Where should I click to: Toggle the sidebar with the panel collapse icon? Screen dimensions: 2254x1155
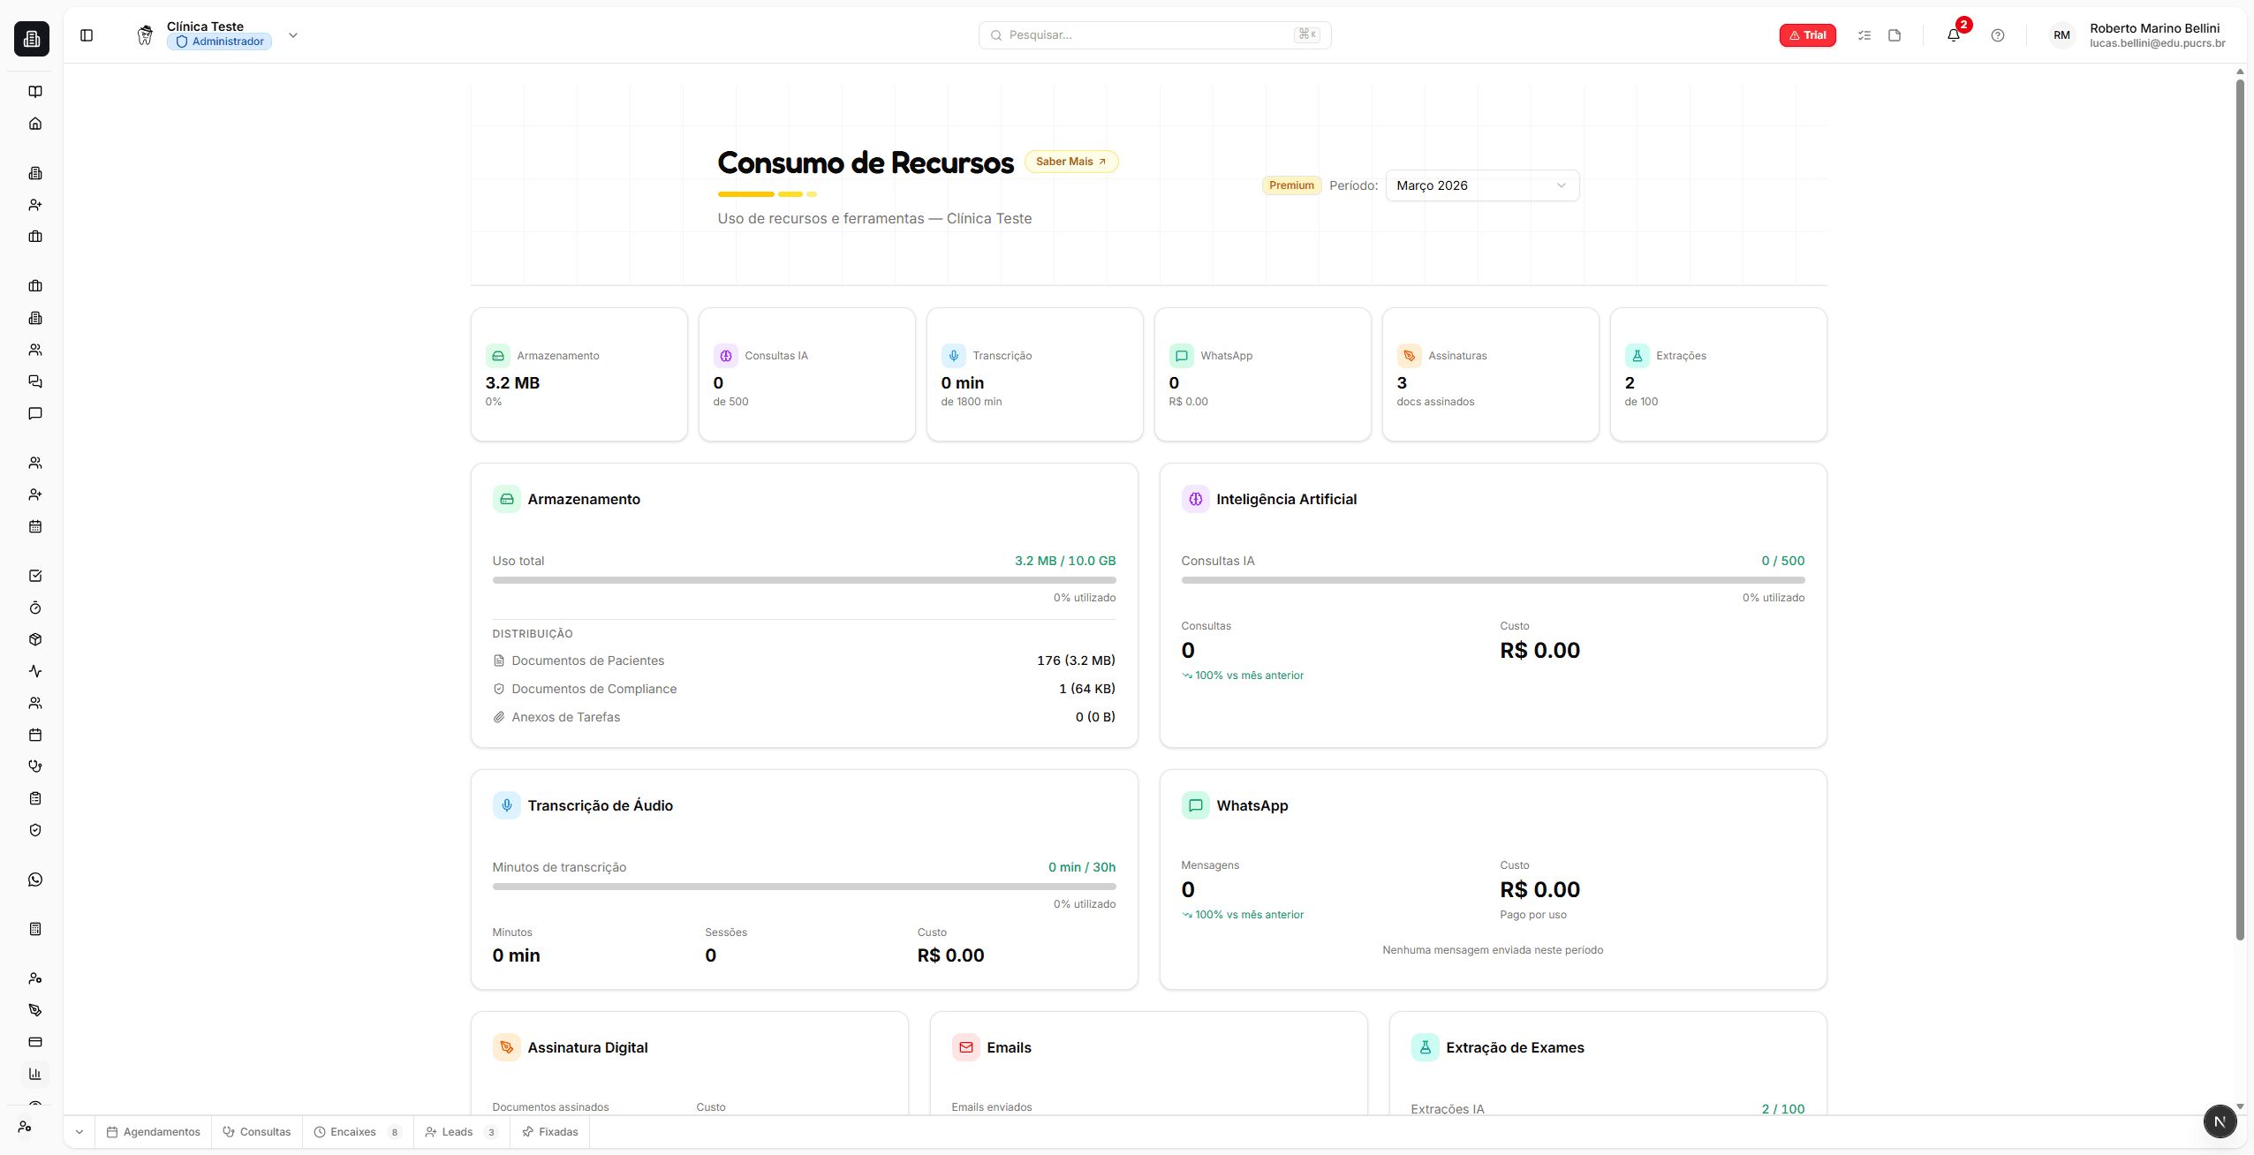[x=87, y=35]
